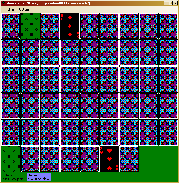Flip the card immediately left of three of diamonds
This screenshot has height=183, width=179.
pos(50,26)
